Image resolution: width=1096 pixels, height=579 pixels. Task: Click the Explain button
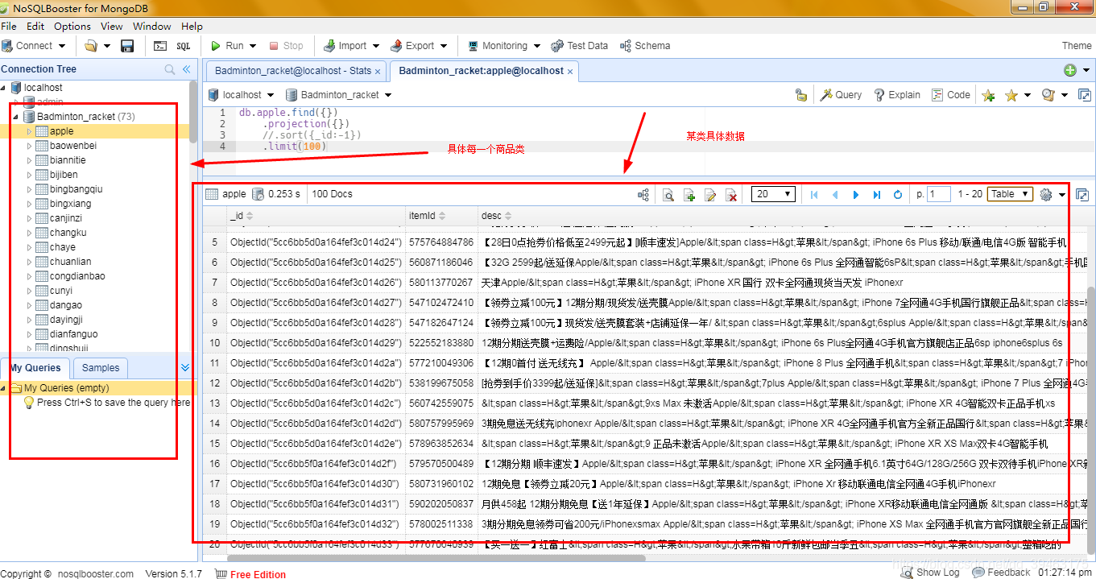pyautogui.click(x=896, y=95)
